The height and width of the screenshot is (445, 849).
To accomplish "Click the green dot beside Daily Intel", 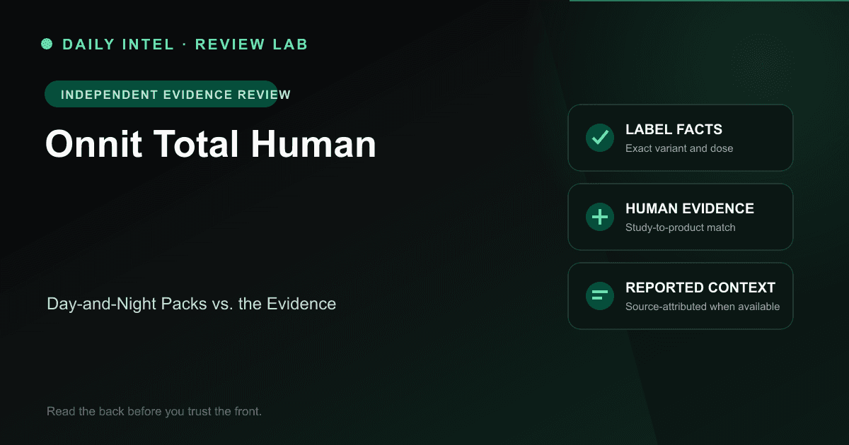I will coord(47,44).
